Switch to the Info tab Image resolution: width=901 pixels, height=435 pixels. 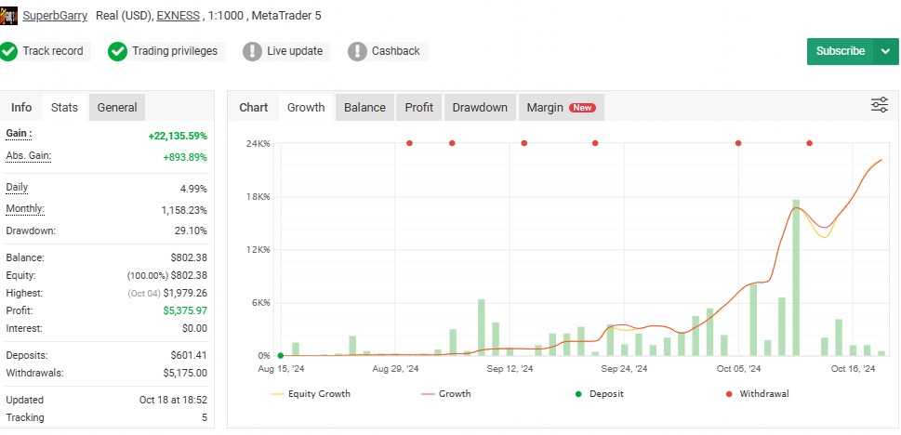(x=21, y=108)
